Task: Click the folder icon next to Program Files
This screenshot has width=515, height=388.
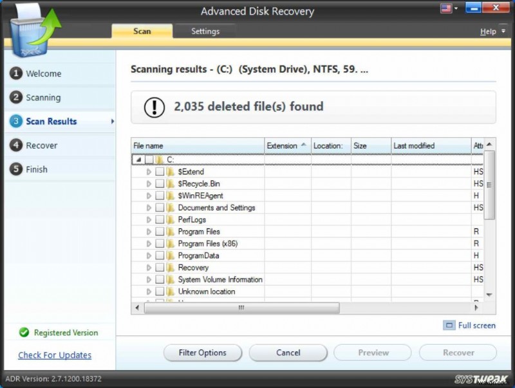Action: click(169, 231)
